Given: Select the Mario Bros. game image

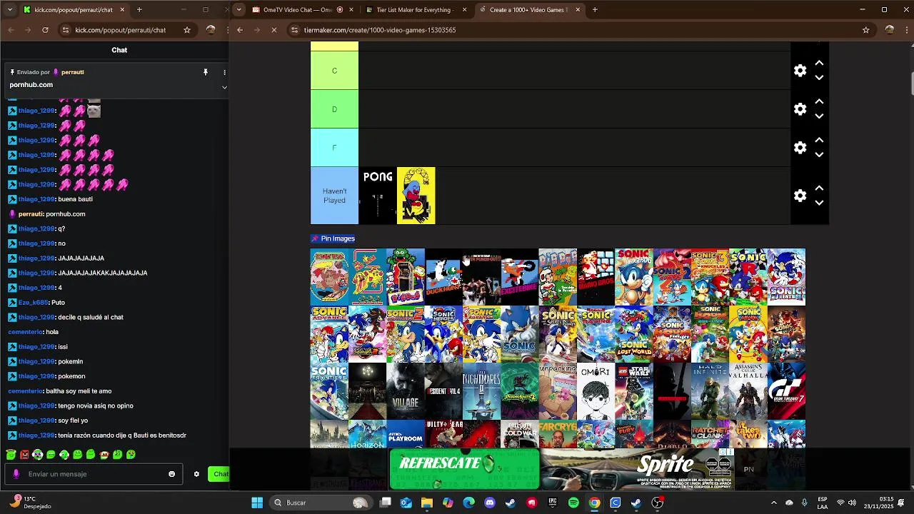Looking at the screenshot, I should click(596, 277).
